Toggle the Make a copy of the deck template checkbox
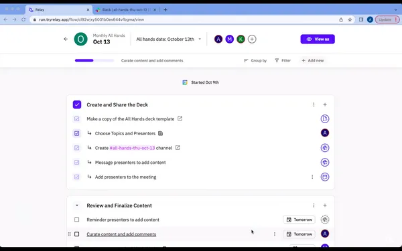The height and width of the screenshot is (251, 402). pos(76,119)
